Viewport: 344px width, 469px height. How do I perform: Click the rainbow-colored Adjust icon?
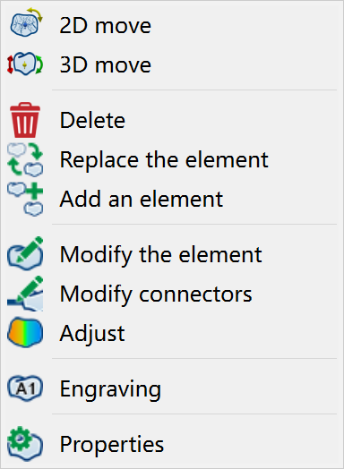tap(25, 332)
